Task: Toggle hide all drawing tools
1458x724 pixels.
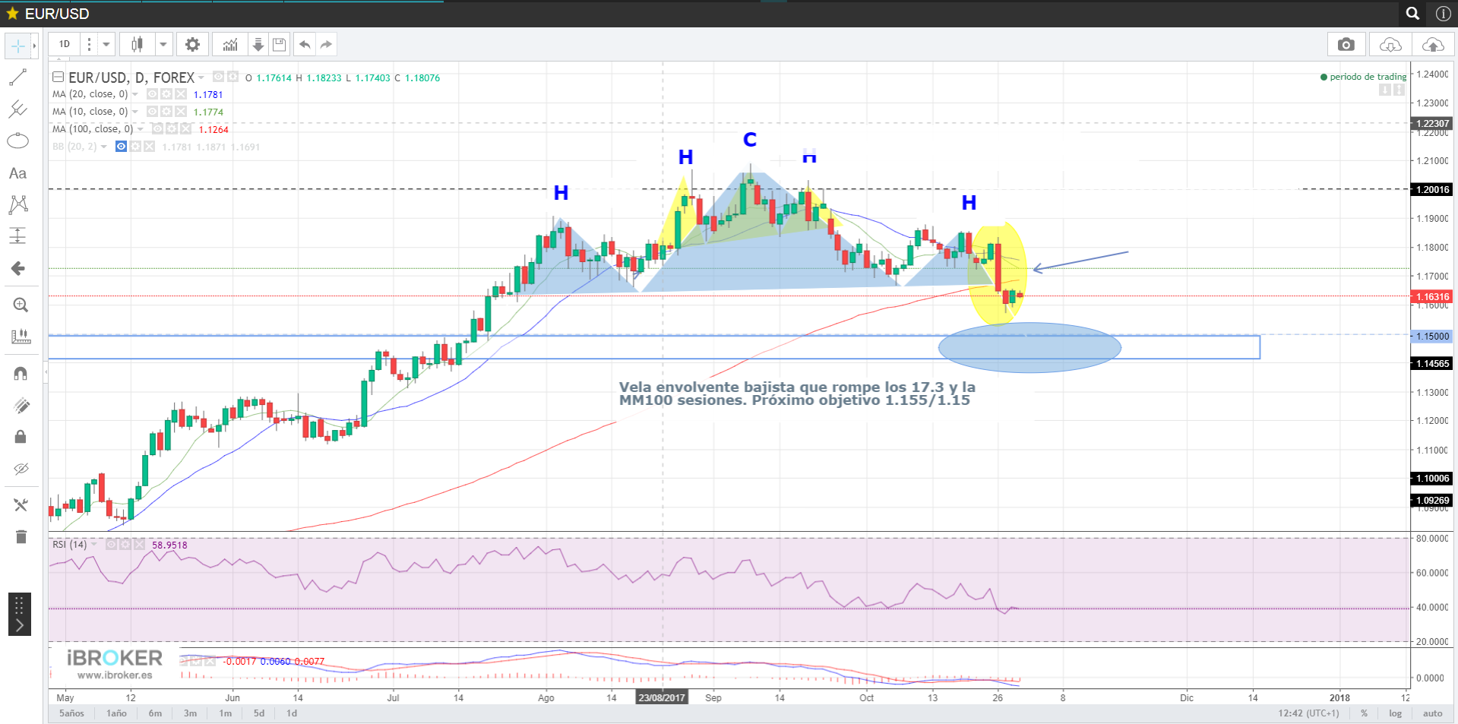Action: tap(21, 469)
